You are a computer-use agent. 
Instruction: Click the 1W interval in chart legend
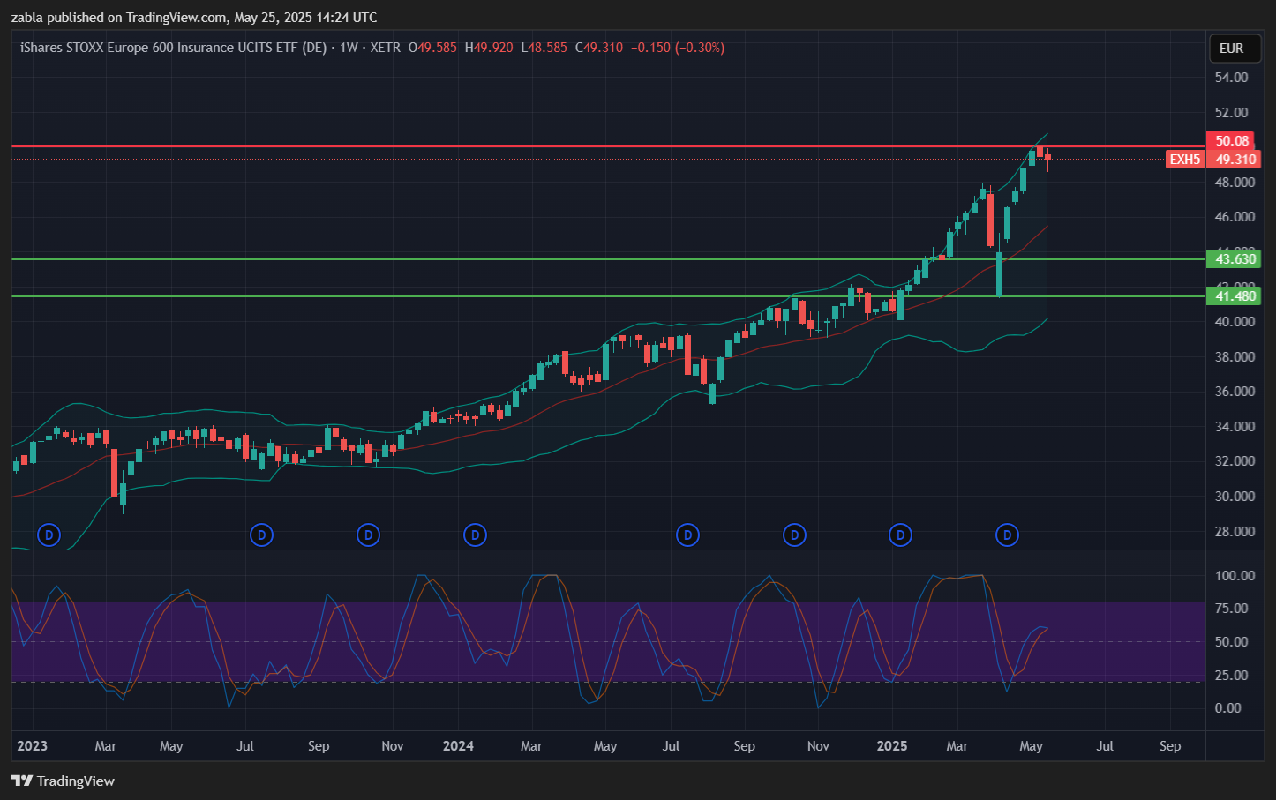point(349,48)
